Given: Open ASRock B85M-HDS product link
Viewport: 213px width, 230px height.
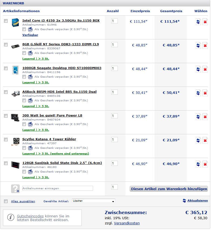Looking at the screenshot, I should coord(60,92).
